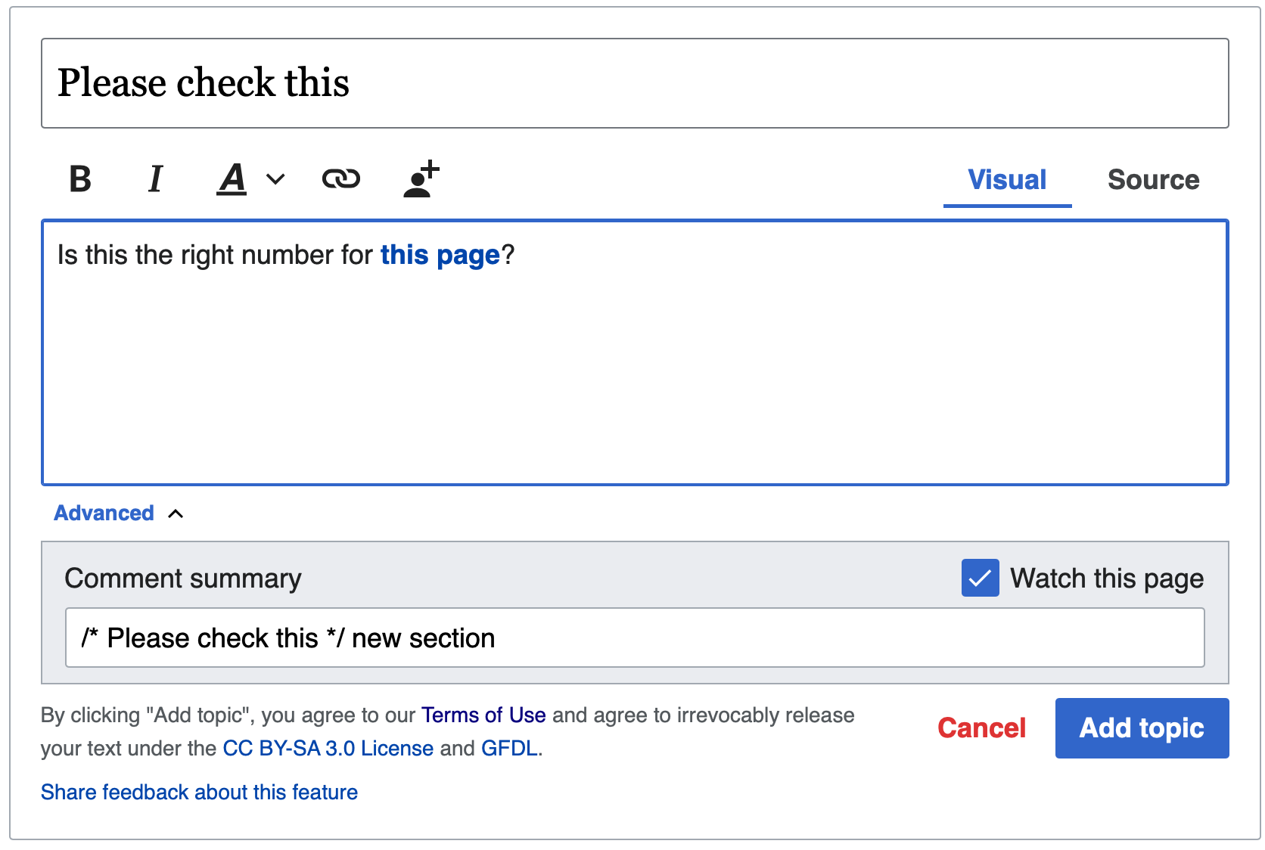The image size is (1265, 850).
Task: Switch to the Visual editor tab
Action: point(1007,180)
